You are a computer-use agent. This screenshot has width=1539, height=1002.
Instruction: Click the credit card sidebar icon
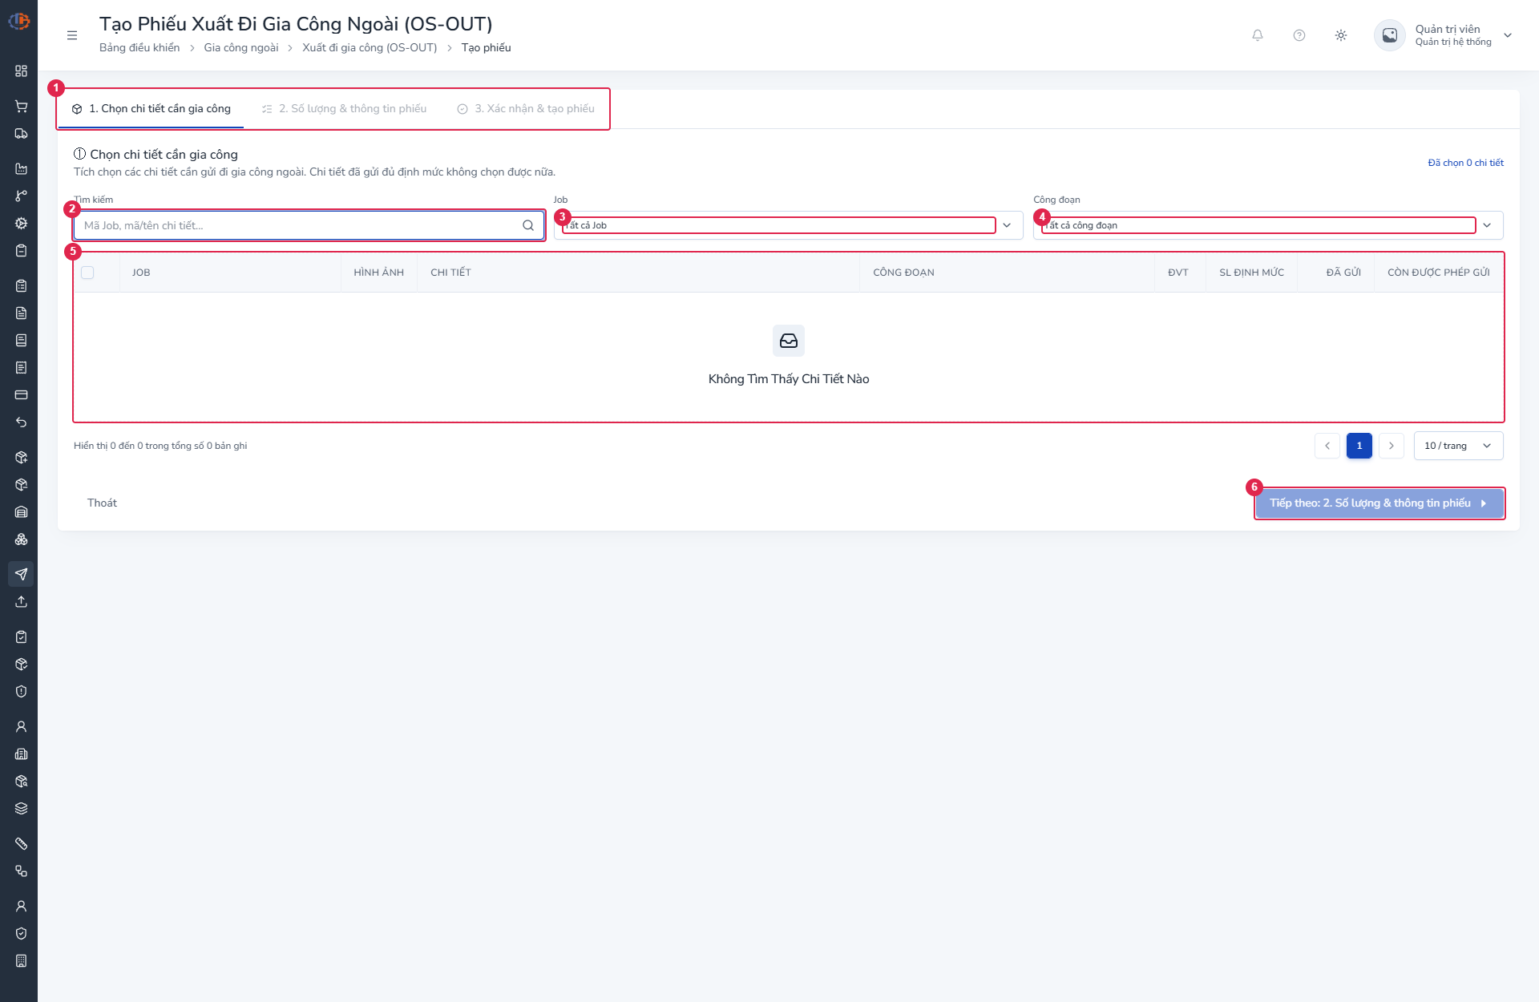pos(21,395)
